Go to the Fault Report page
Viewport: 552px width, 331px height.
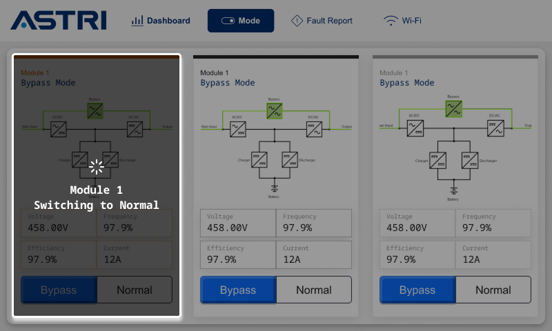(x=322, y=21)
